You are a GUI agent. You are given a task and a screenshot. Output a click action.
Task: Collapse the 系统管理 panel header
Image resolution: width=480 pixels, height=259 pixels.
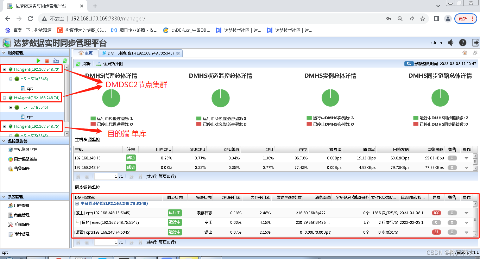[x=4, y=197]
